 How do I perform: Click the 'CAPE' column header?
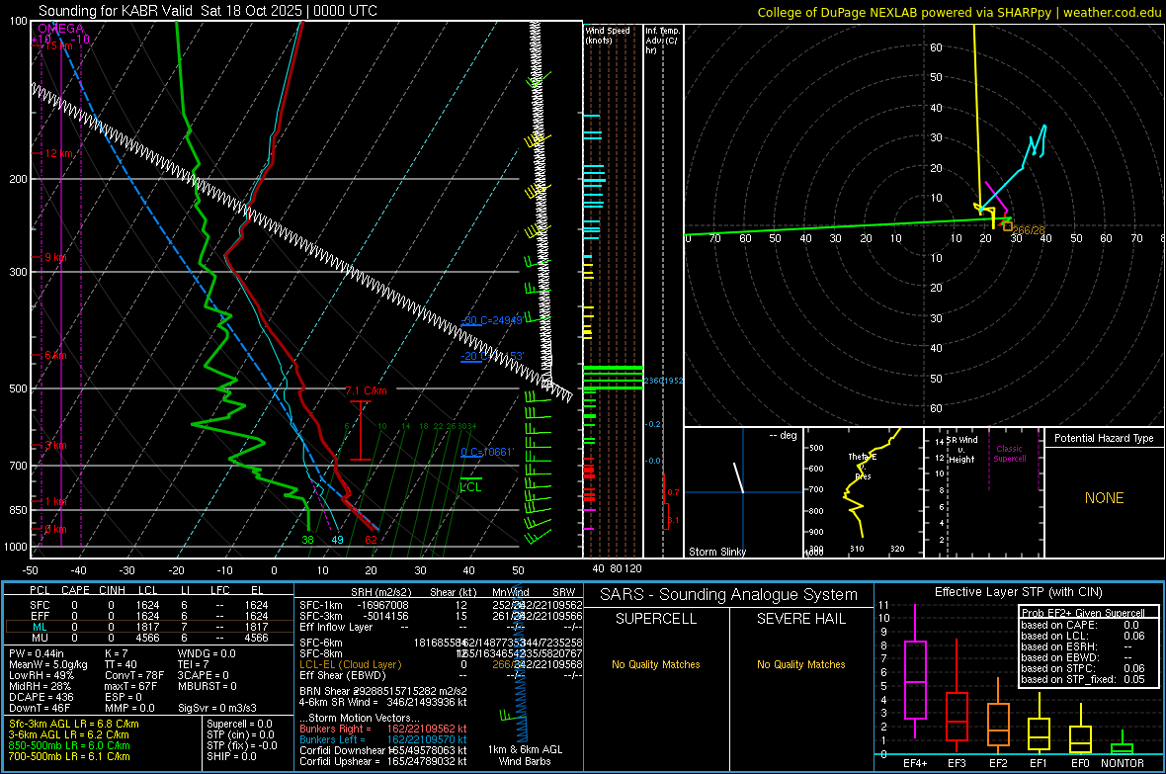75,590
